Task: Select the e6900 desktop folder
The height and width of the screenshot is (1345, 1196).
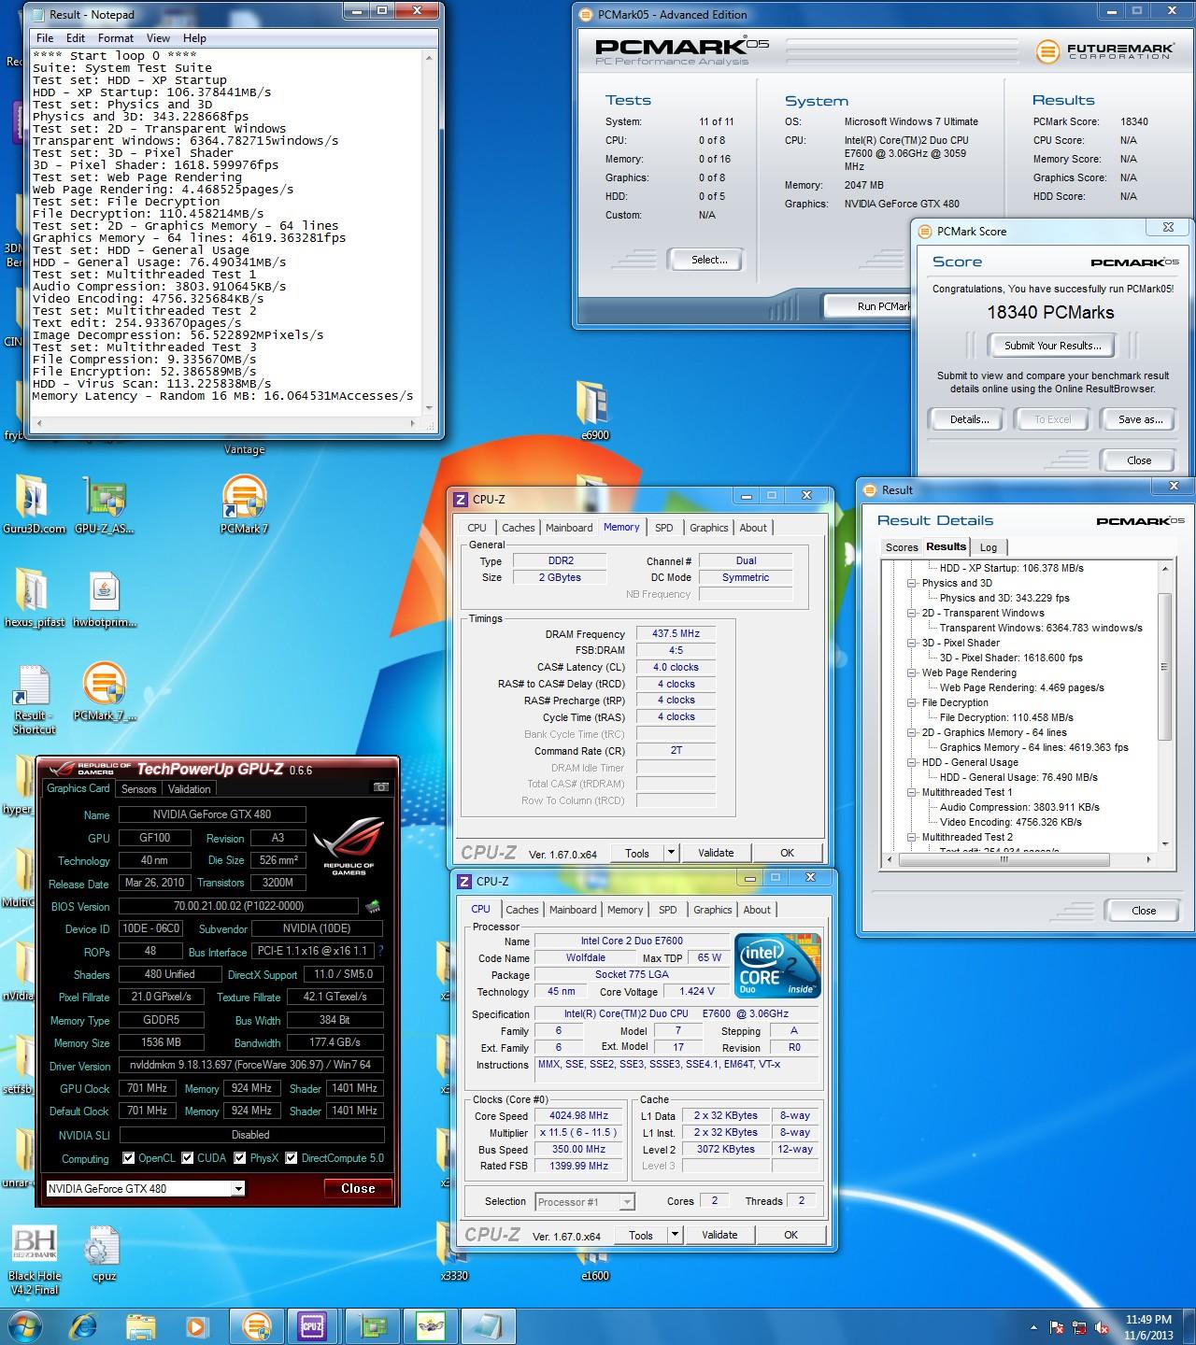Action: click(x=594, y=410)
